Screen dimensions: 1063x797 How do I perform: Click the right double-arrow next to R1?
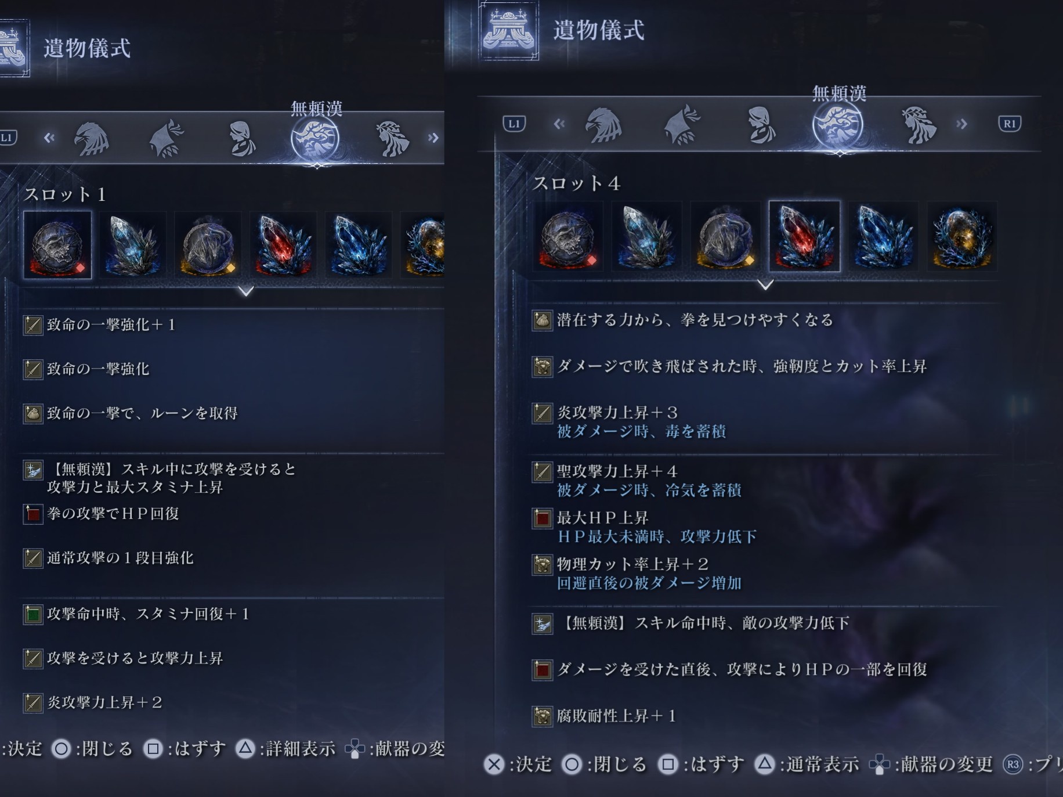pyautogui.click(x=962, y=124)
